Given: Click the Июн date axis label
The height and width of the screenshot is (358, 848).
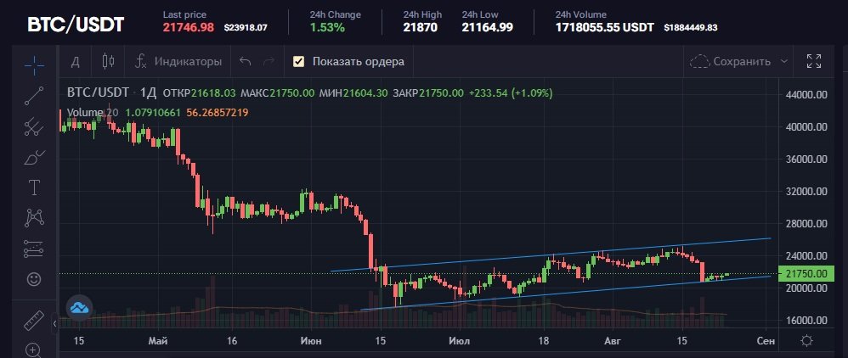Looking at the screenshot, I should (311, 341).
